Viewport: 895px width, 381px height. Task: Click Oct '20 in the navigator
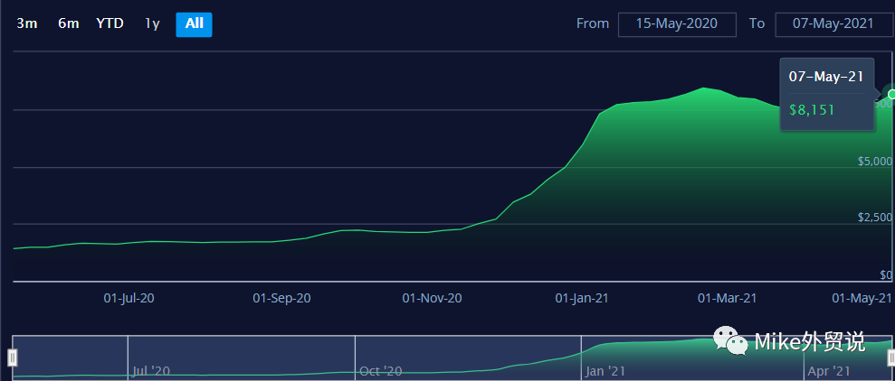(x=381, y=371)
